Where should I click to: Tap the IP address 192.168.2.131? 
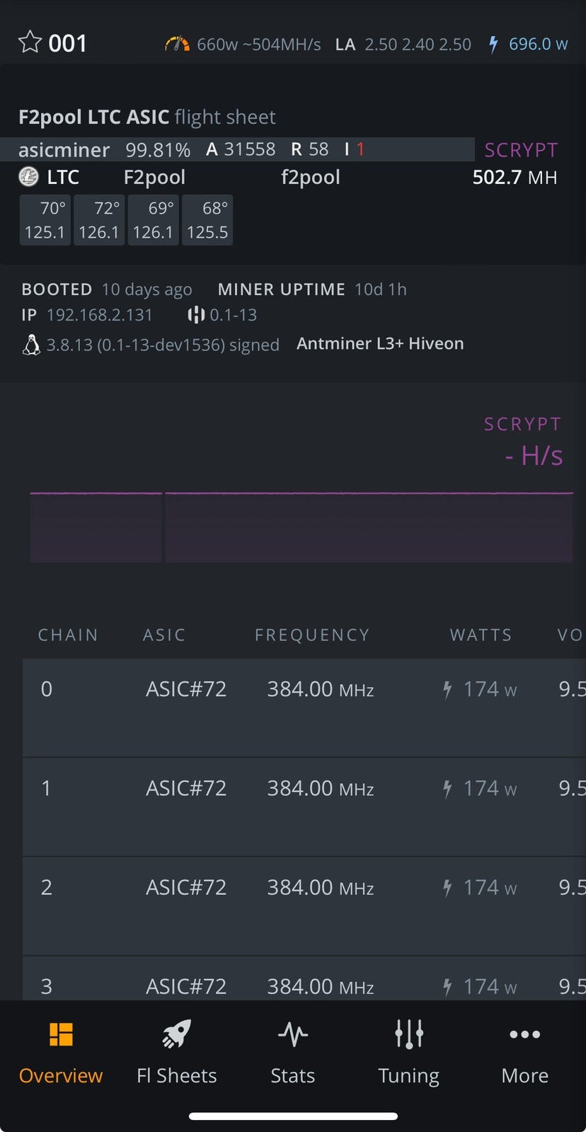coord(99,315)
